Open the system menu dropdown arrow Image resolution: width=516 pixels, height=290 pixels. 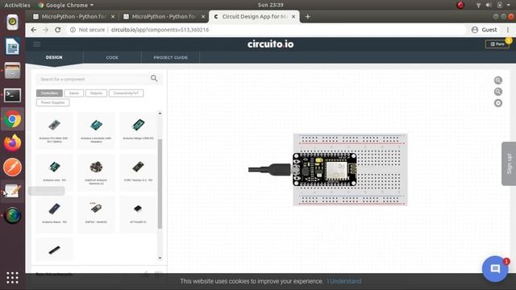[509, 5]
